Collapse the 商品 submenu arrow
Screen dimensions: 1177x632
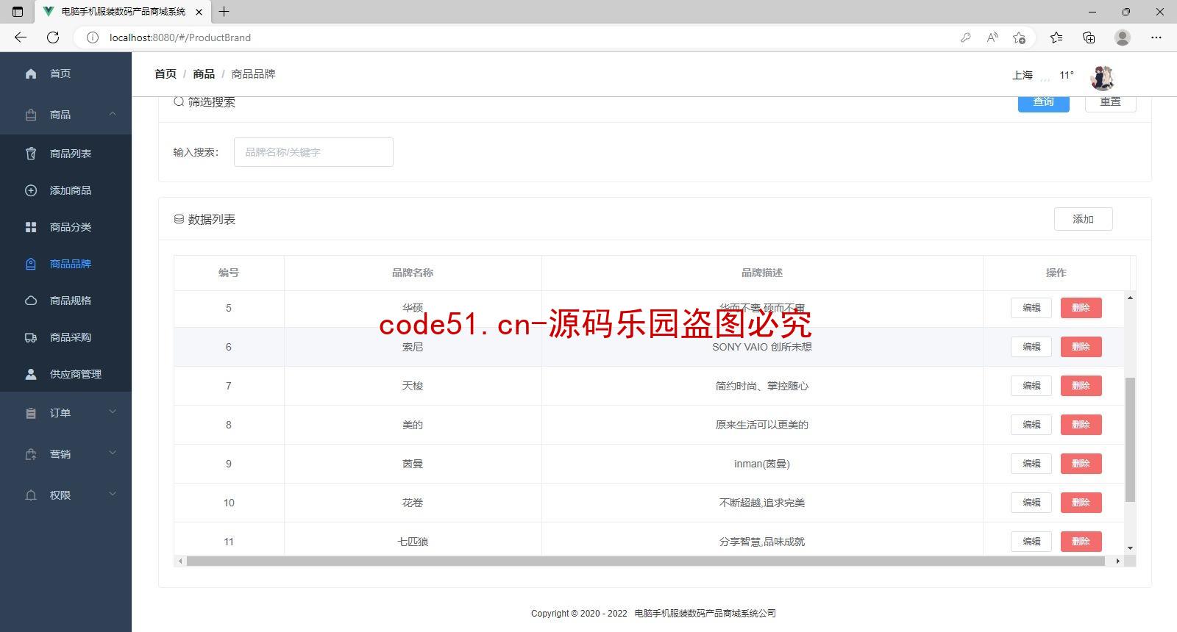tap(113, 114)
